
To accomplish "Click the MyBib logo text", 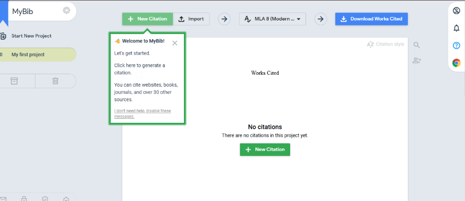I will (x=23, y=12).
